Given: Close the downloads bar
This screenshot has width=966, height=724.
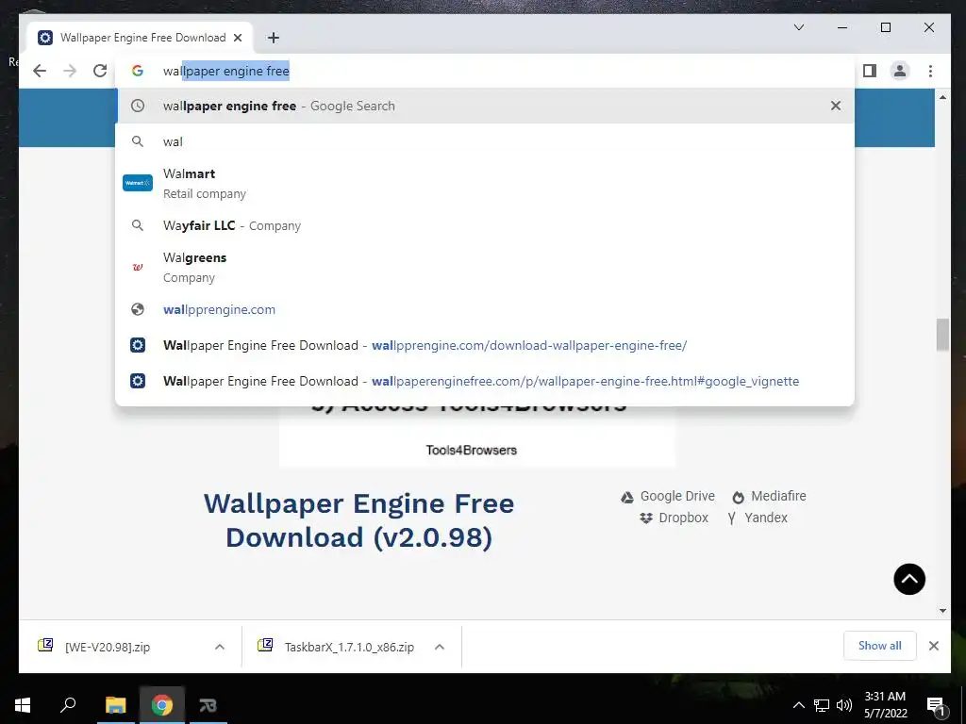Looking at the screenshot, I should [x=933, y=645].
